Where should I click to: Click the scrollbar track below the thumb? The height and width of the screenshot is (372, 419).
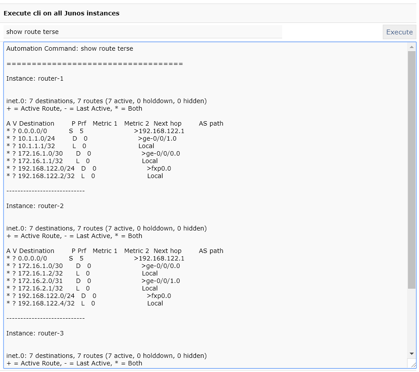tap(411, 319)
